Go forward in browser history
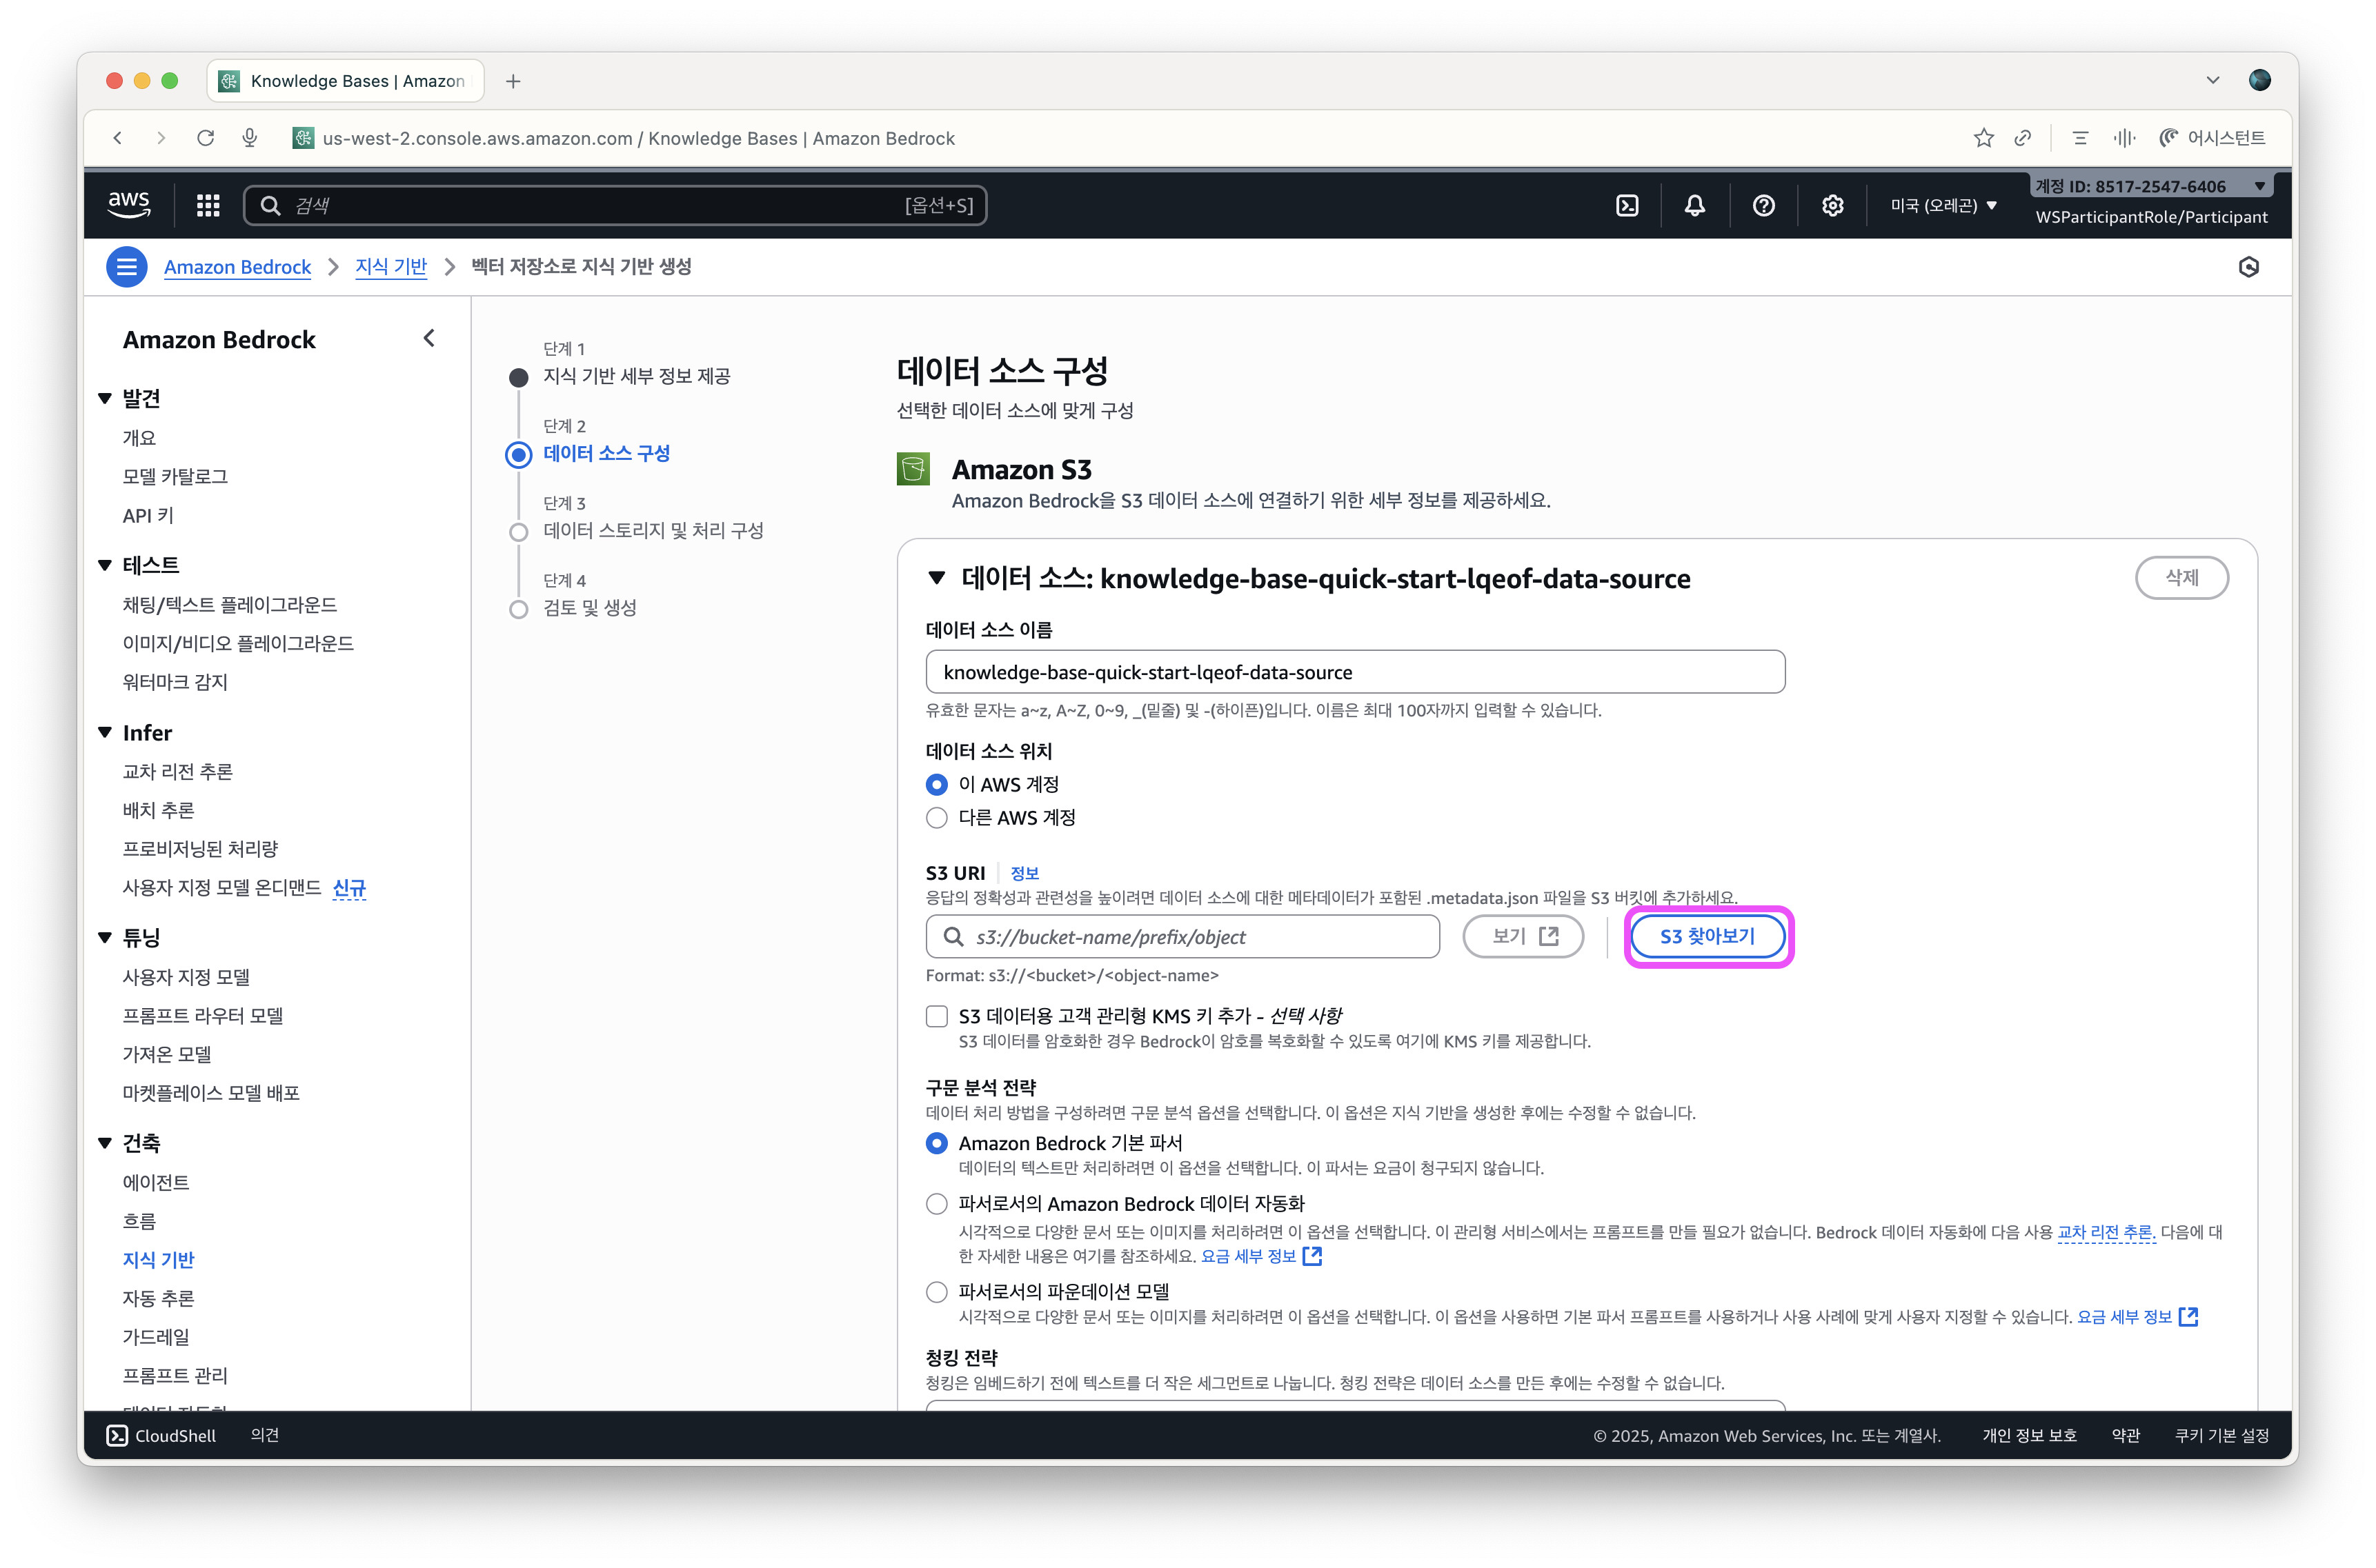 pos(161,138)
